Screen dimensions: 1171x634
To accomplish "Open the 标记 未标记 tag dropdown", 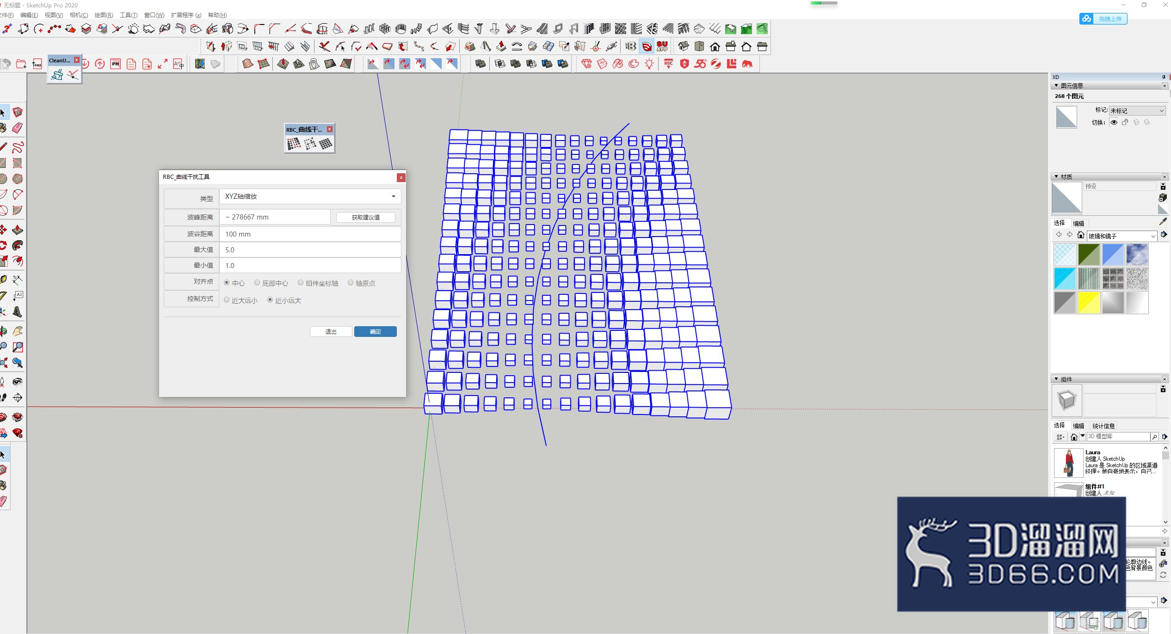I will click(x=1137, y=110).
